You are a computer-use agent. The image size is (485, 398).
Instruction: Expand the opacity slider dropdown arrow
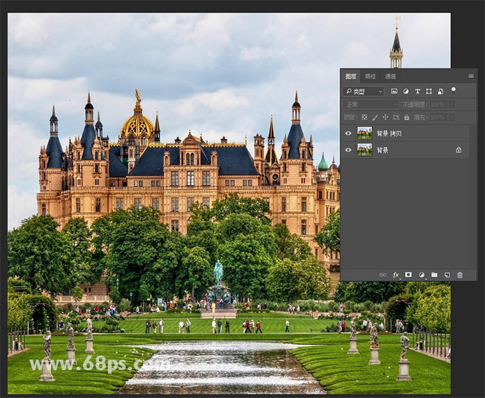452,104
